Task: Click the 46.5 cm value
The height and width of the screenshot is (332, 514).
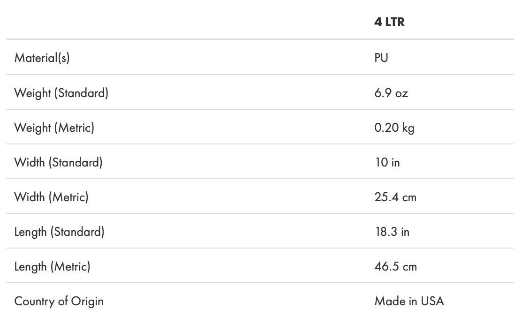Action: click(x=395, y=266)
